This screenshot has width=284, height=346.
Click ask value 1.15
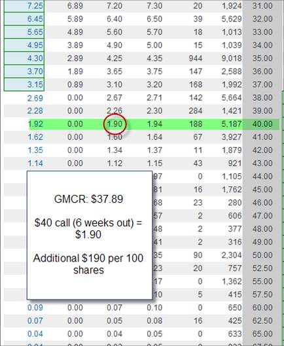(x=154, y=164)
